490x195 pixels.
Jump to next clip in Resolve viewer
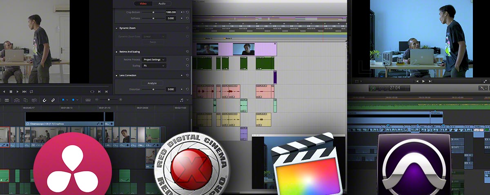click(99, 91)
